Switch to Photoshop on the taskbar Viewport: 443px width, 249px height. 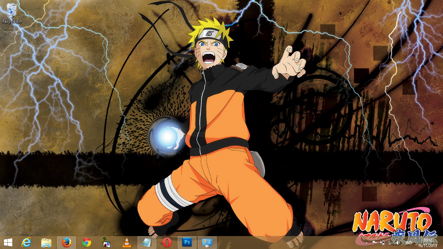coord(187,243)
